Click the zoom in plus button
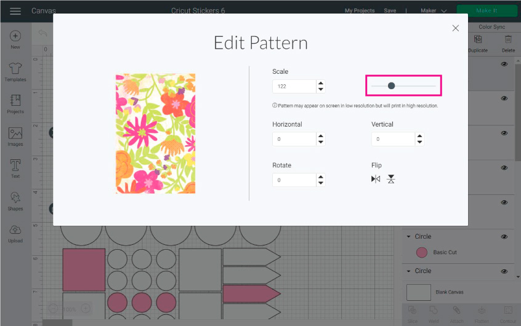 coord(86,309)
